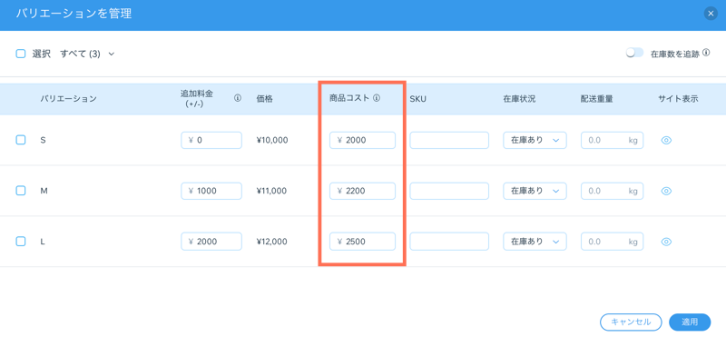Open 在庫あり dropdown for row M

click(535, 191)
